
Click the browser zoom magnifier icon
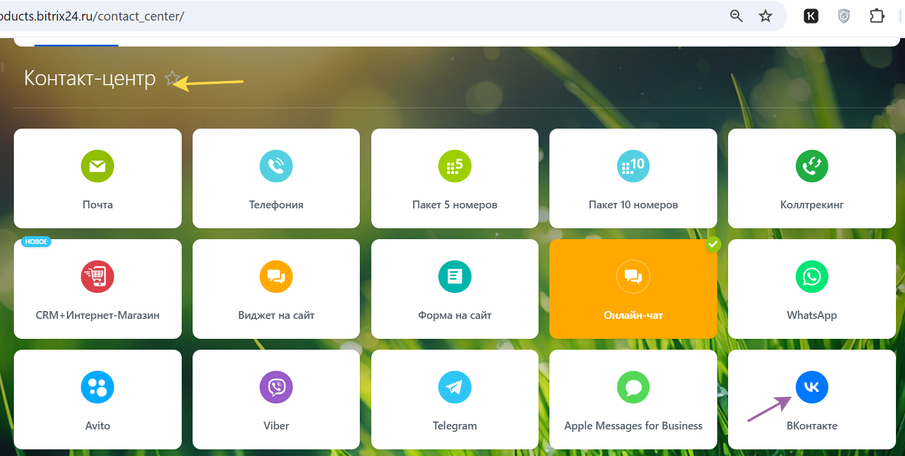pos(736,16)
